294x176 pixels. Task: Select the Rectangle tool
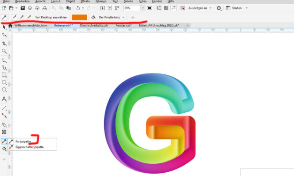[4, 75]
